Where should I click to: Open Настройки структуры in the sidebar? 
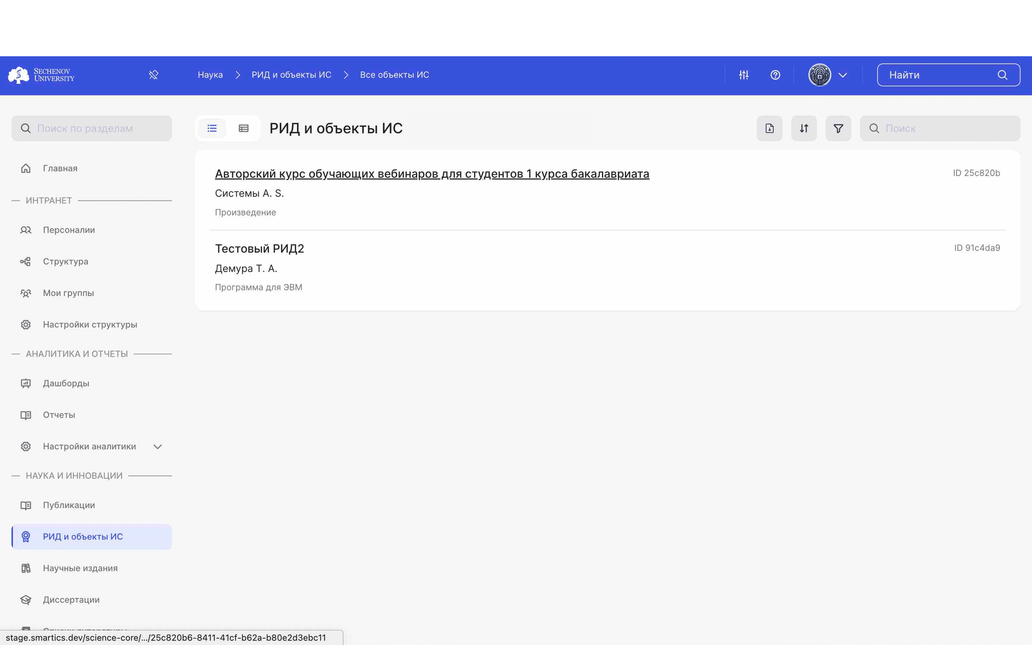[92, 325]
